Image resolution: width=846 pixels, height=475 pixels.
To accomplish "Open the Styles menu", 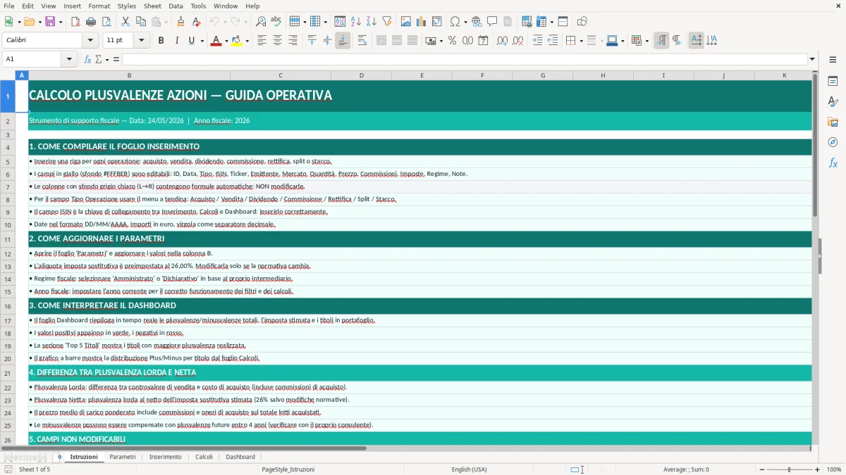I will pyautogui.click(x=127, y=6).
